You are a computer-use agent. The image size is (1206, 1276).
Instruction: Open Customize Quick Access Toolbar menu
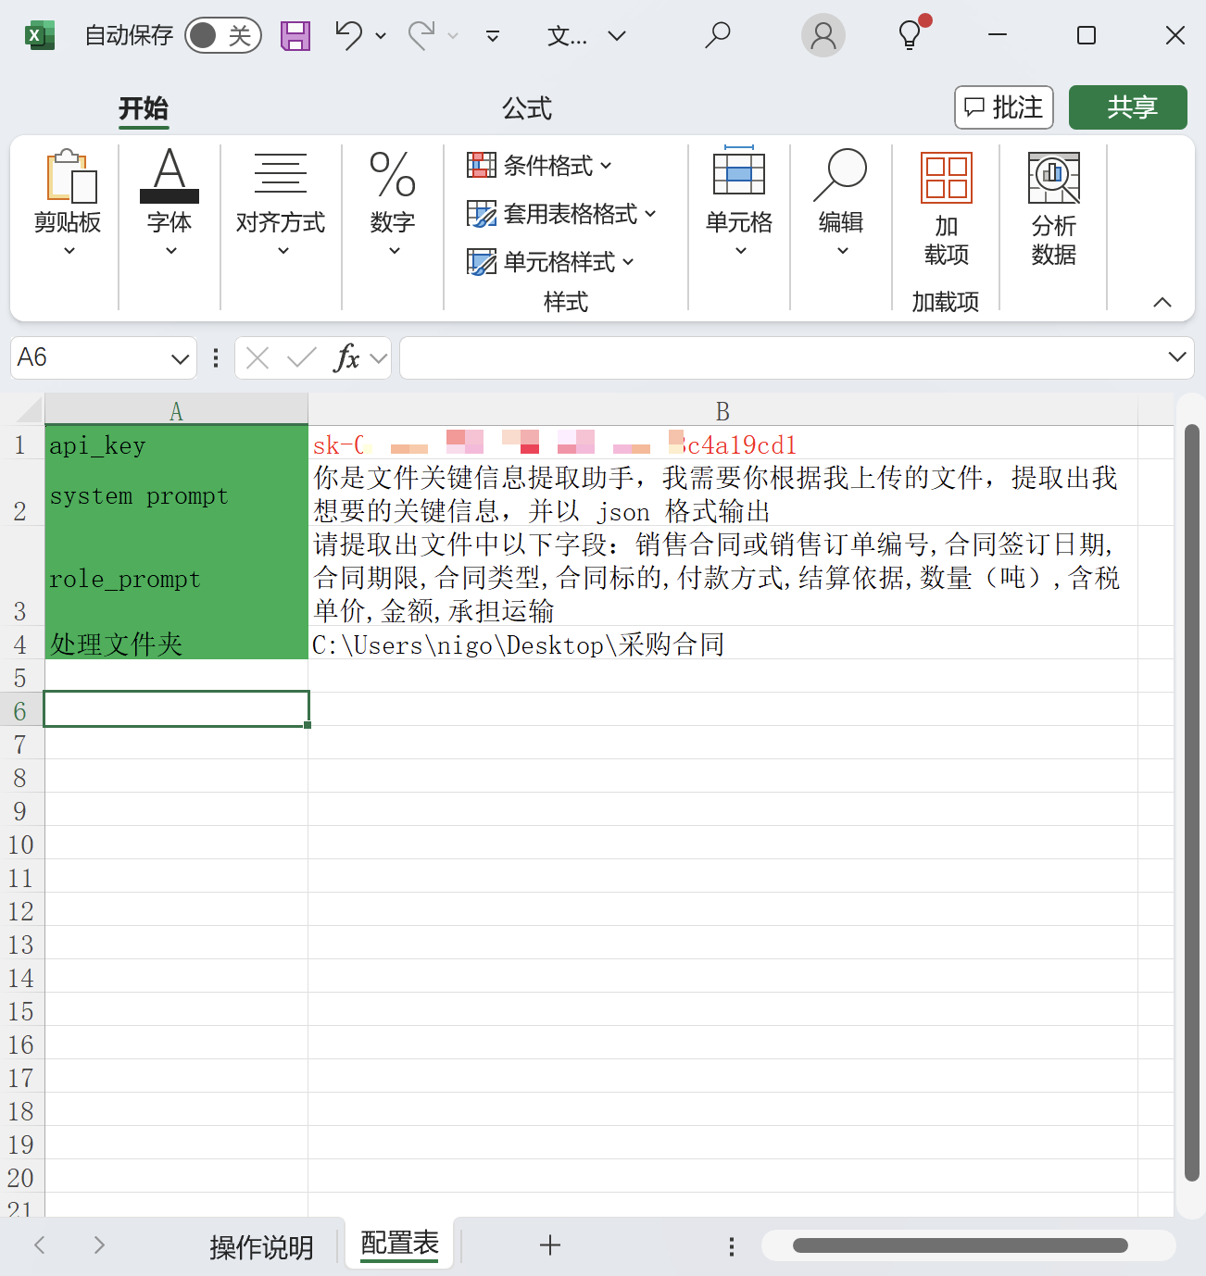point(493,36)
